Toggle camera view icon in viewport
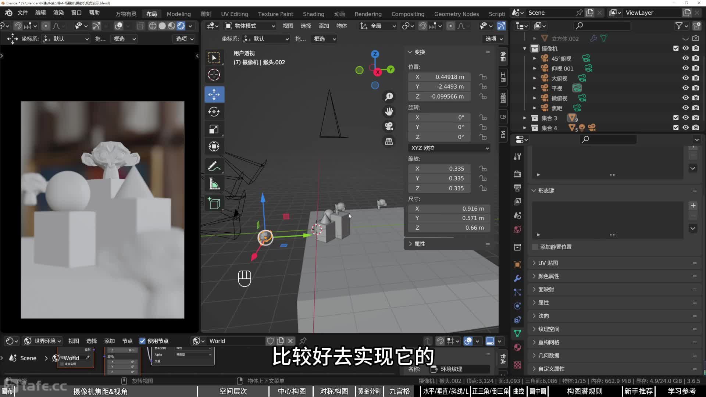The image size is (706, 397). pos(389,126)
